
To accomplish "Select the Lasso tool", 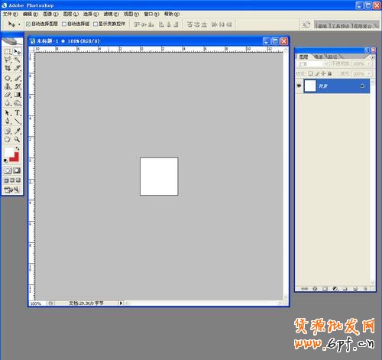I will coord(8,60).
